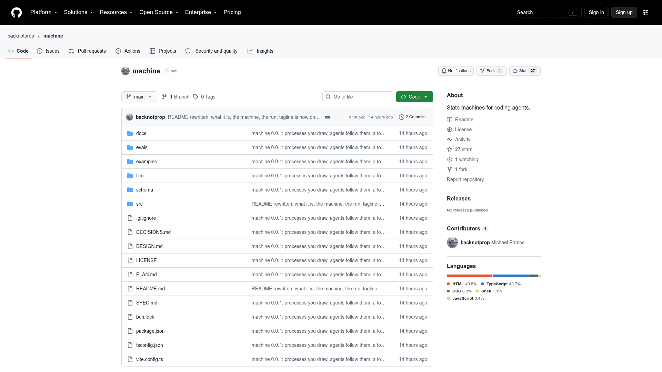The height and width of the screenshot is (372, 662).
Task: Click the Sign up button
Action: [624, 12]
